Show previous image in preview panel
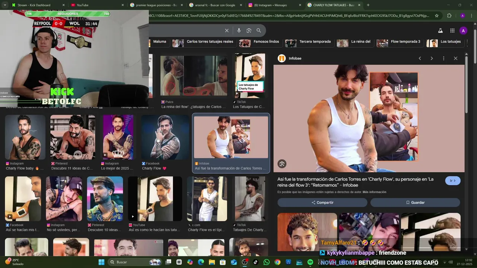Viewport: 477px width, 268px height. 420,58
